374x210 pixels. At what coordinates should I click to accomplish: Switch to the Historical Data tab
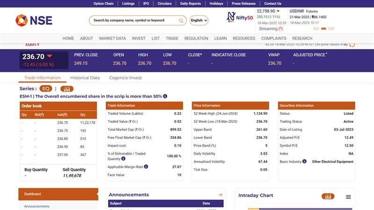[x=85, y=78]
